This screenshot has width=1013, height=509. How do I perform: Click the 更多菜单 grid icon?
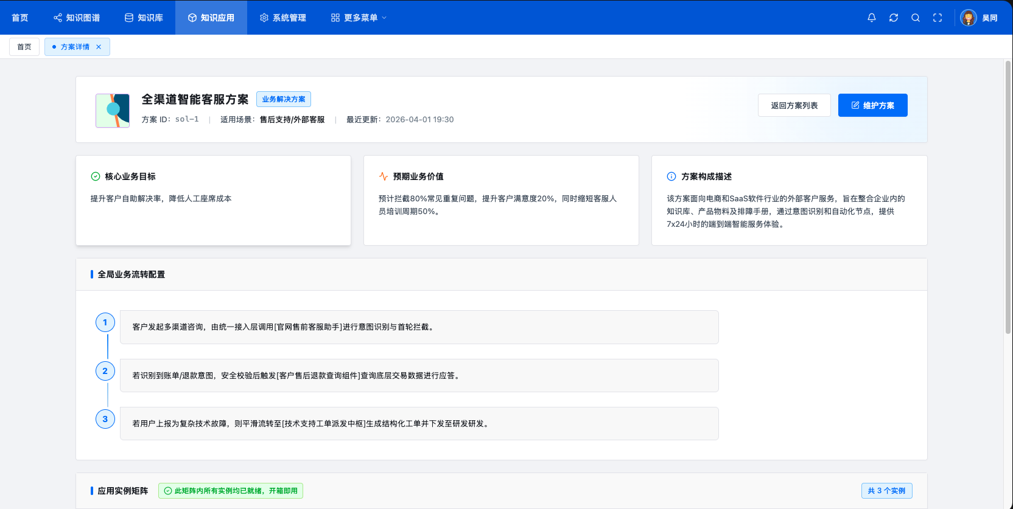(335, 18)
